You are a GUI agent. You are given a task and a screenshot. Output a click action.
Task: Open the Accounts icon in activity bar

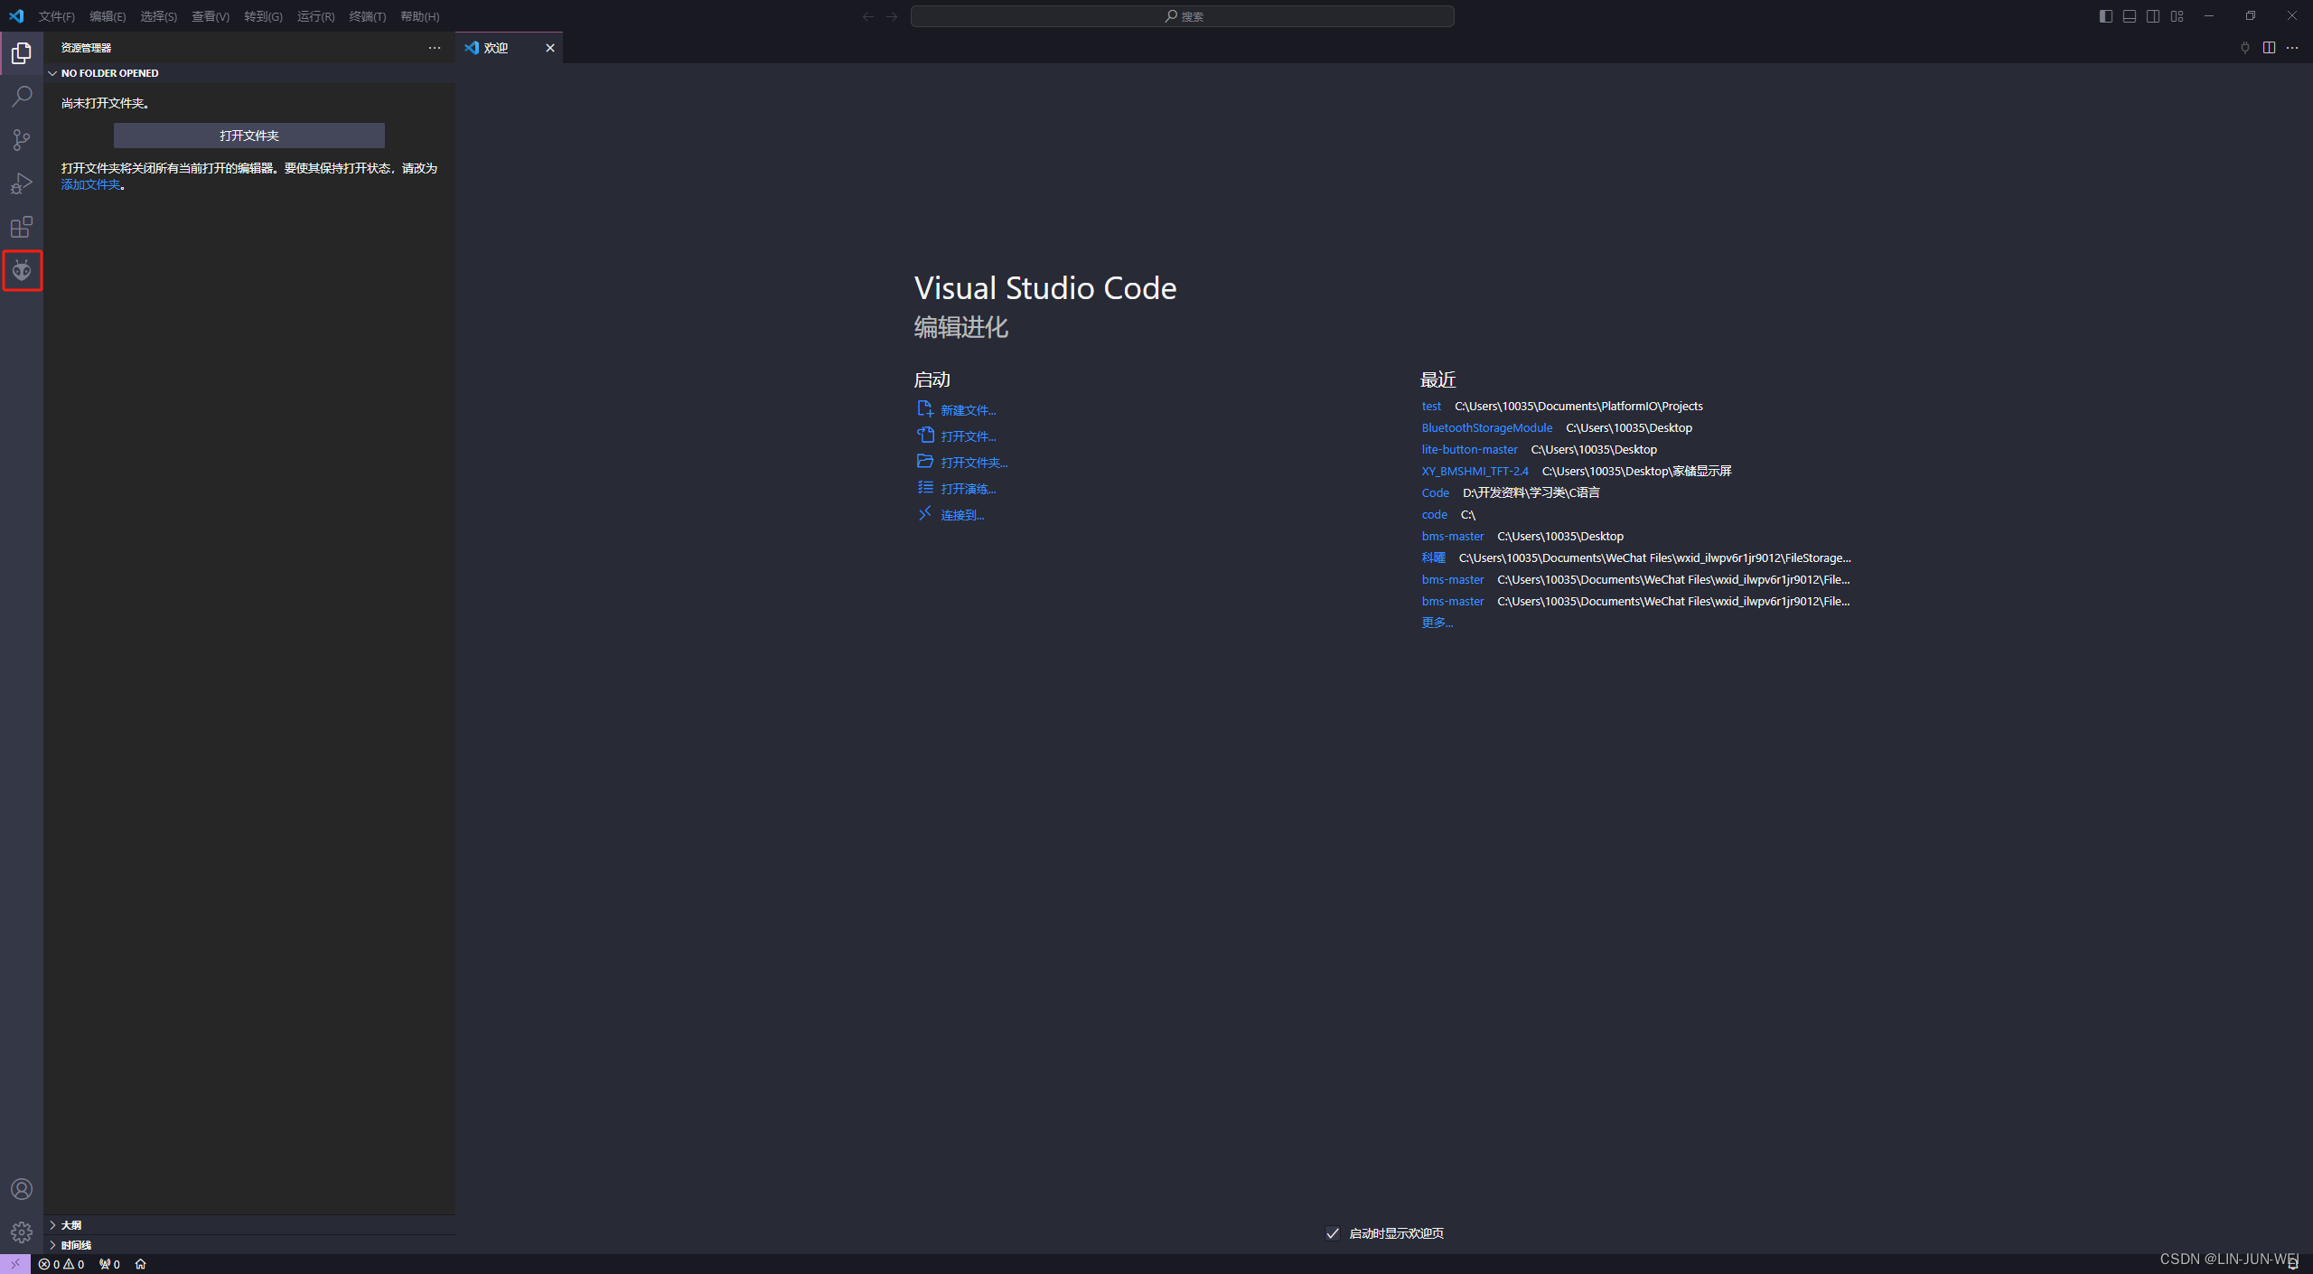[22, 1189]
